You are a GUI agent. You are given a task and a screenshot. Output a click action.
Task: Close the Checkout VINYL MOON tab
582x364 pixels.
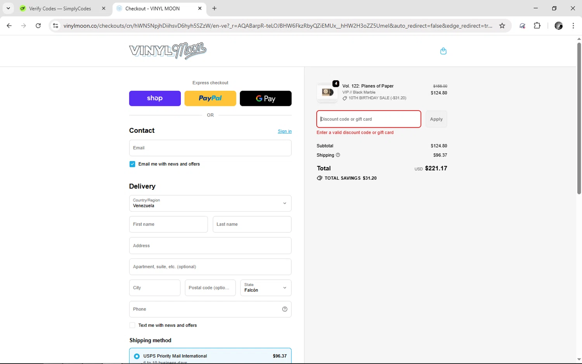click(x=200, y=8)
